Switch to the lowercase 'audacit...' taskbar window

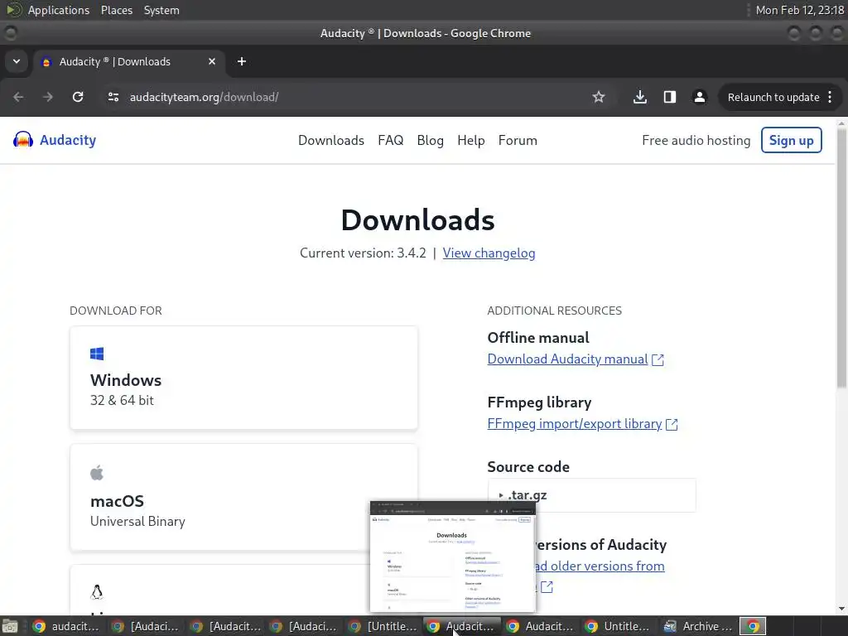(x=65, y=626)
